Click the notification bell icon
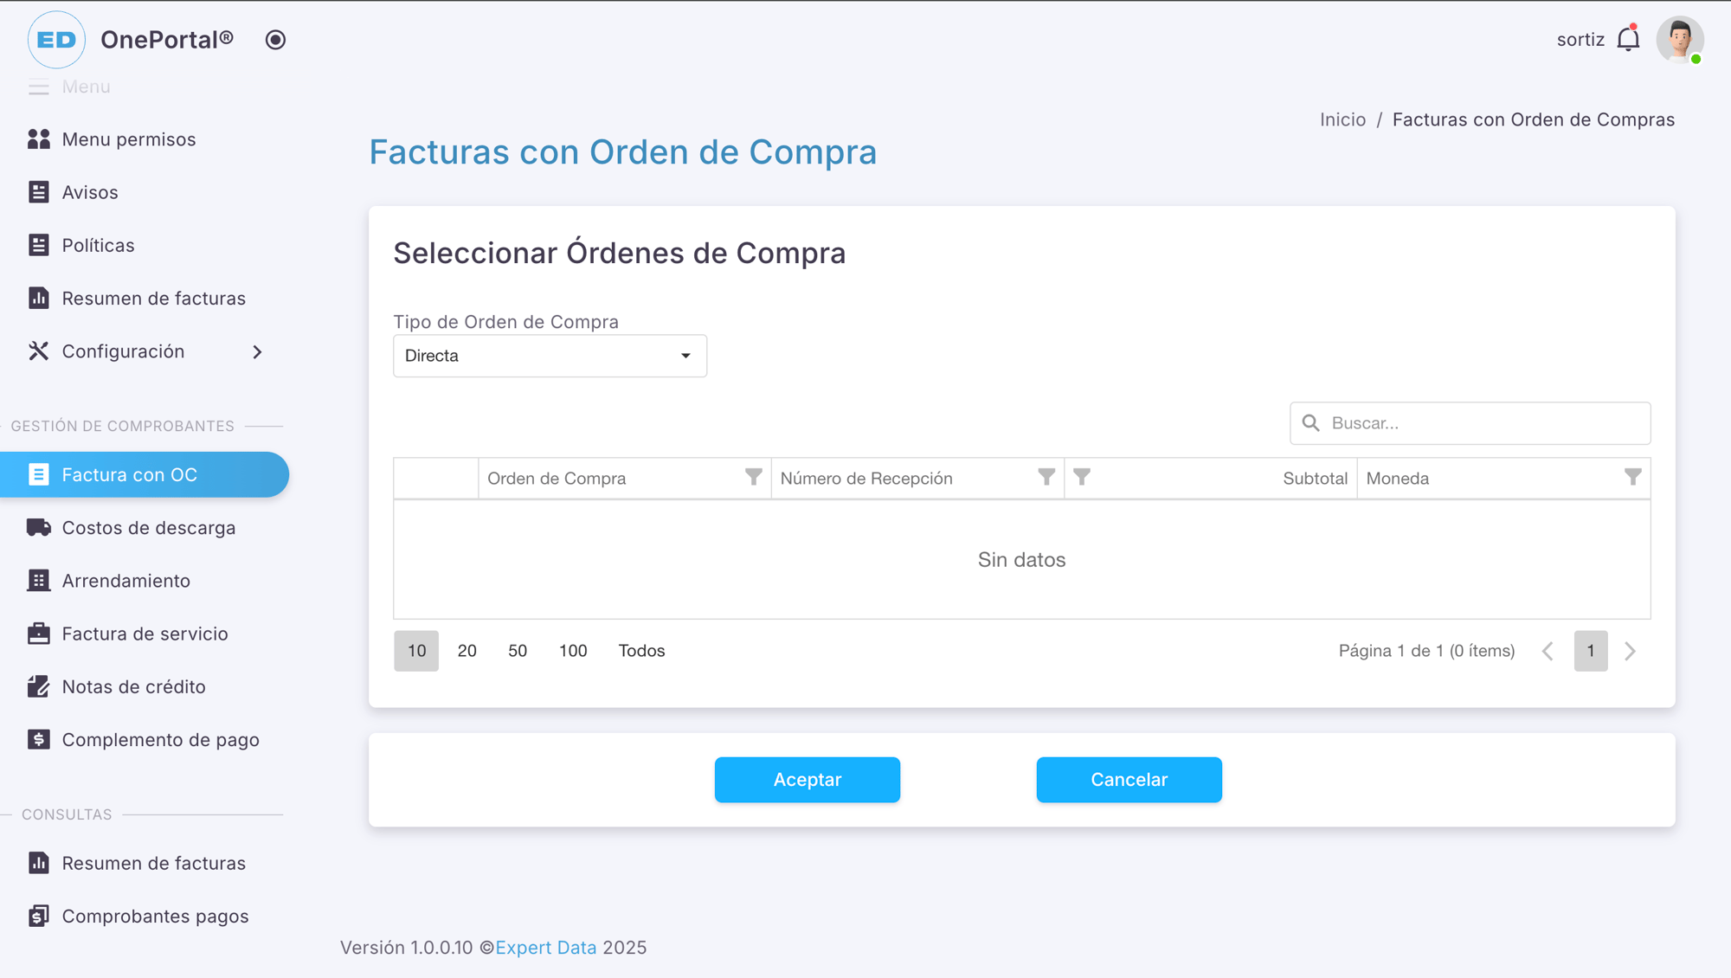 [1628, 40]
